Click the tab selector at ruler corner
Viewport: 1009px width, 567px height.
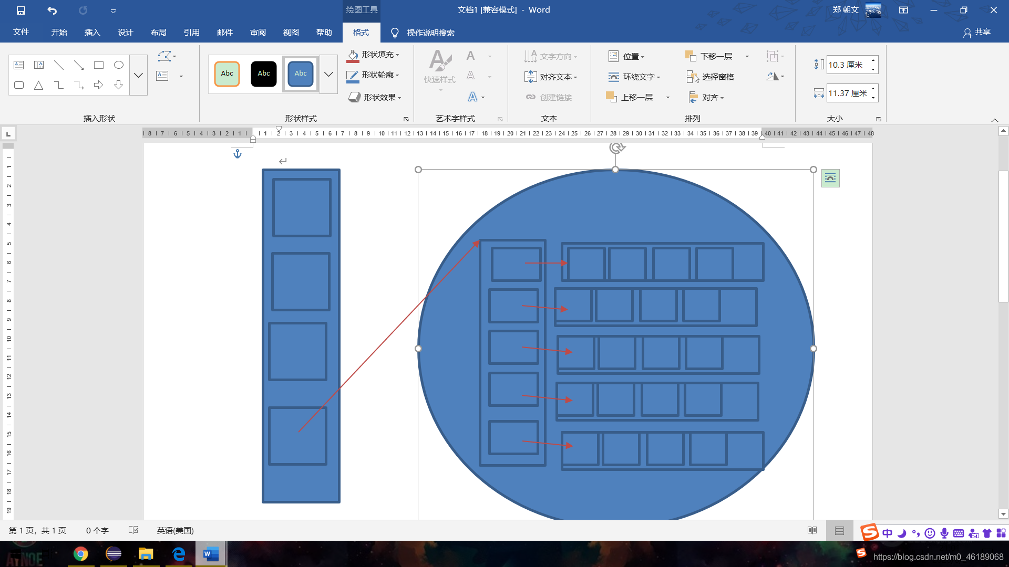(x=8, y=134)
